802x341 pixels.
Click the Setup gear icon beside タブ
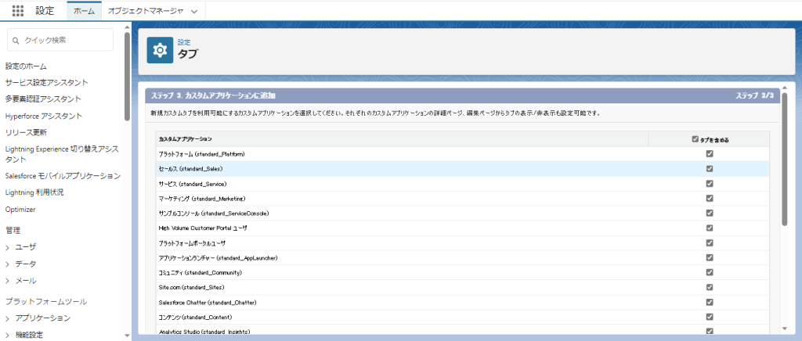[x=160, y=50]
